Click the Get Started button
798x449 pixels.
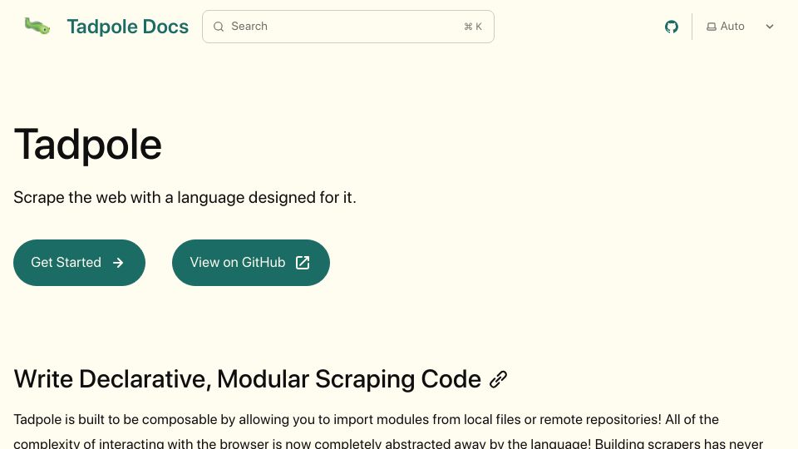(x=80, y=263)
